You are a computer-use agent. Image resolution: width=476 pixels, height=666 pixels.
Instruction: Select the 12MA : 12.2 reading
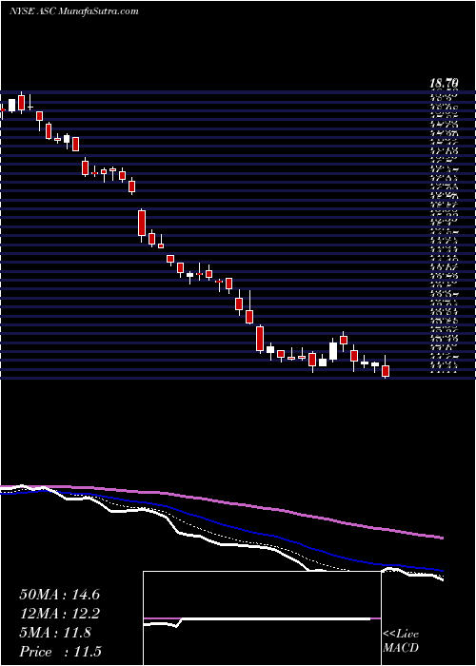click(59, 614)
